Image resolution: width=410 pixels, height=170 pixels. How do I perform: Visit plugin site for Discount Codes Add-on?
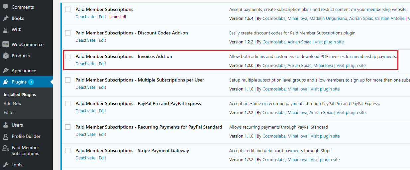pos(329,42)
